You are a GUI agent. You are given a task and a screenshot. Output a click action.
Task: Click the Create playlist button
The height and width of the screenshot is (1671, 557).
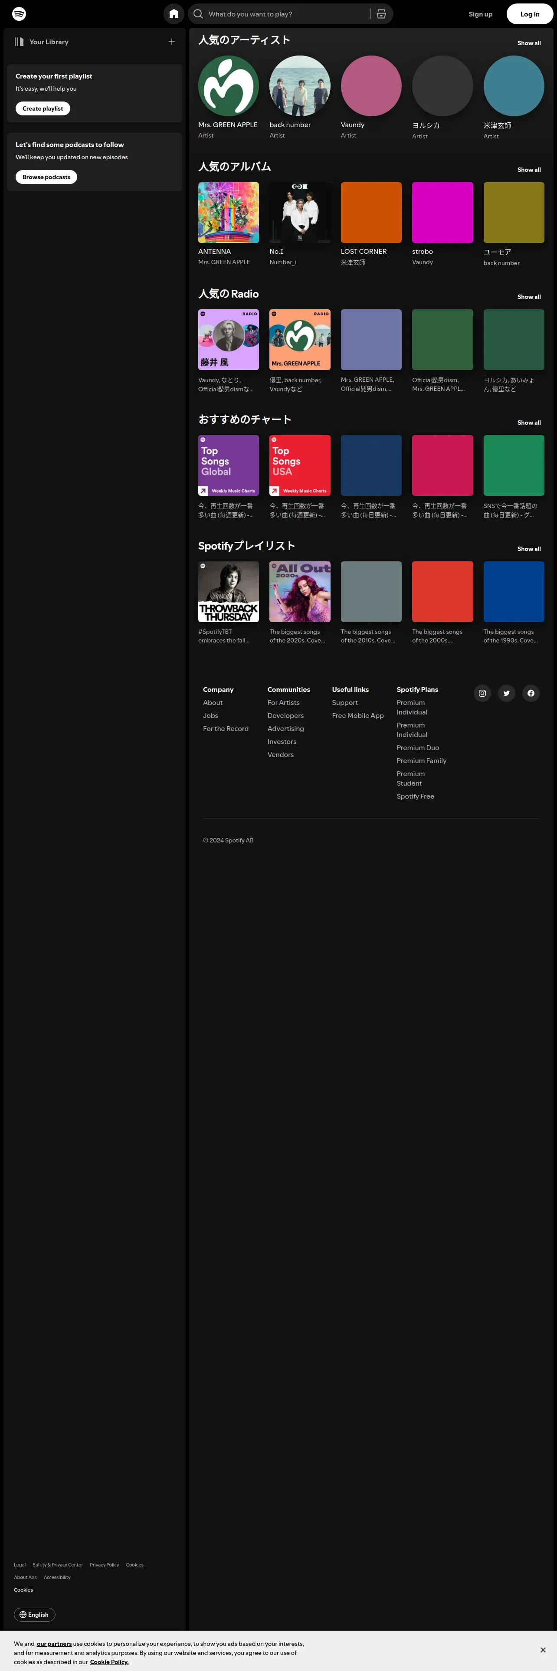pos(43,108)
